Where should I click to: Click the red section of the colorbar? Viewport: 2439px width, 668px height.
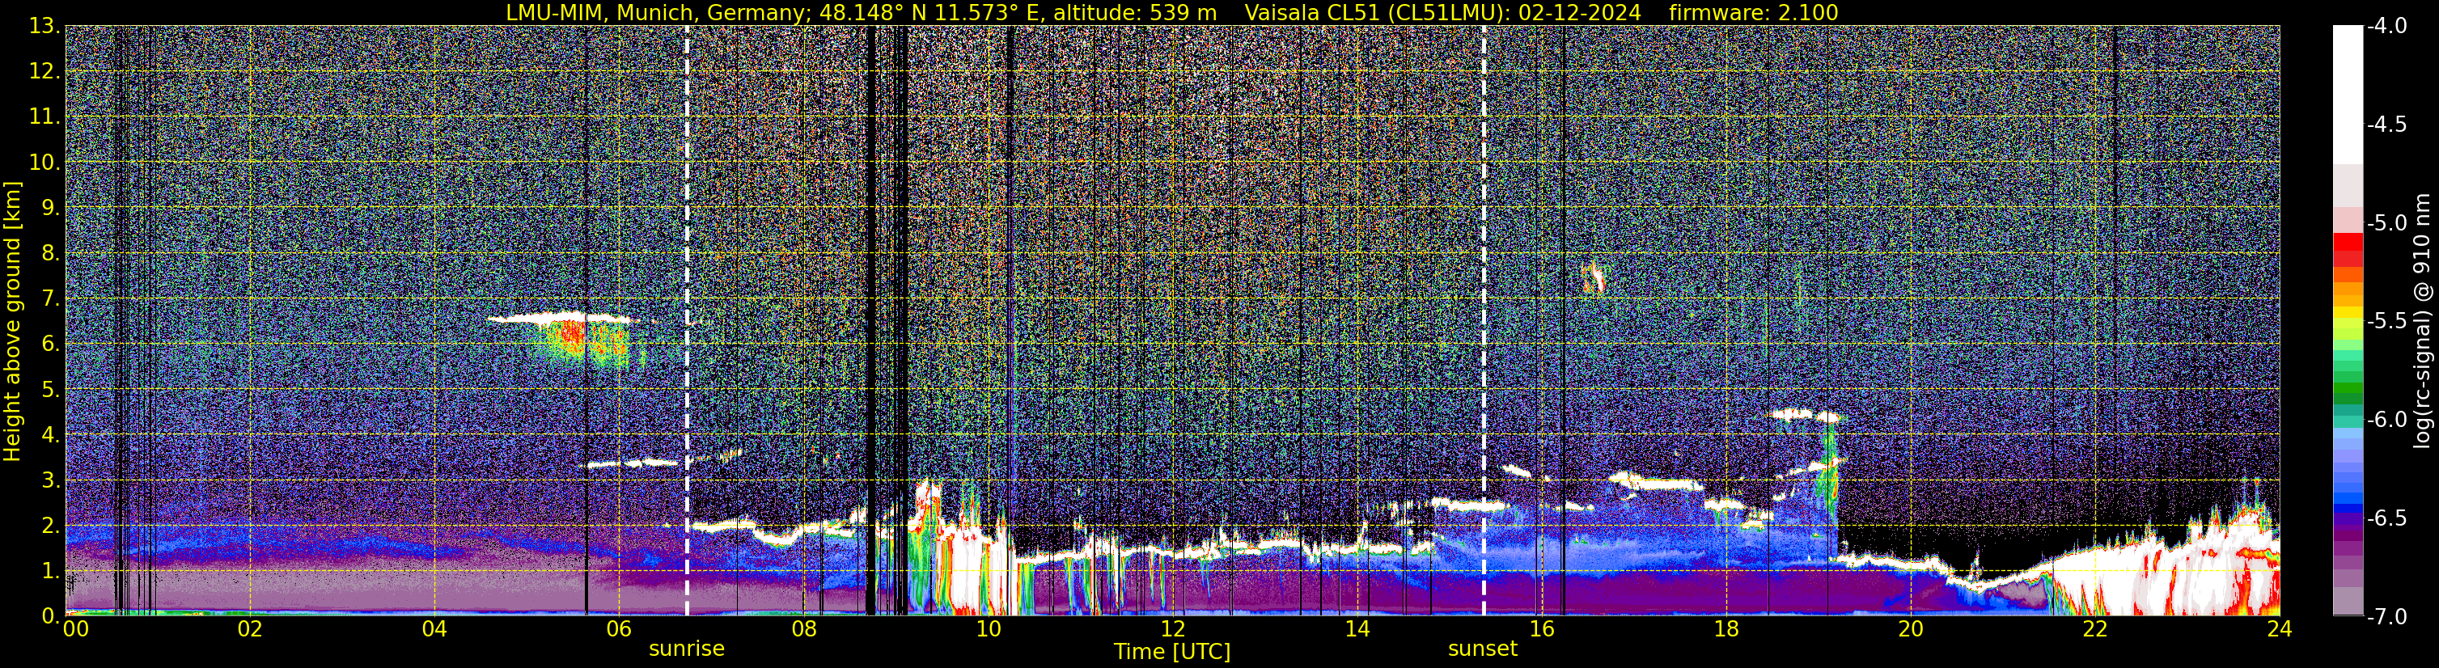2348,249
